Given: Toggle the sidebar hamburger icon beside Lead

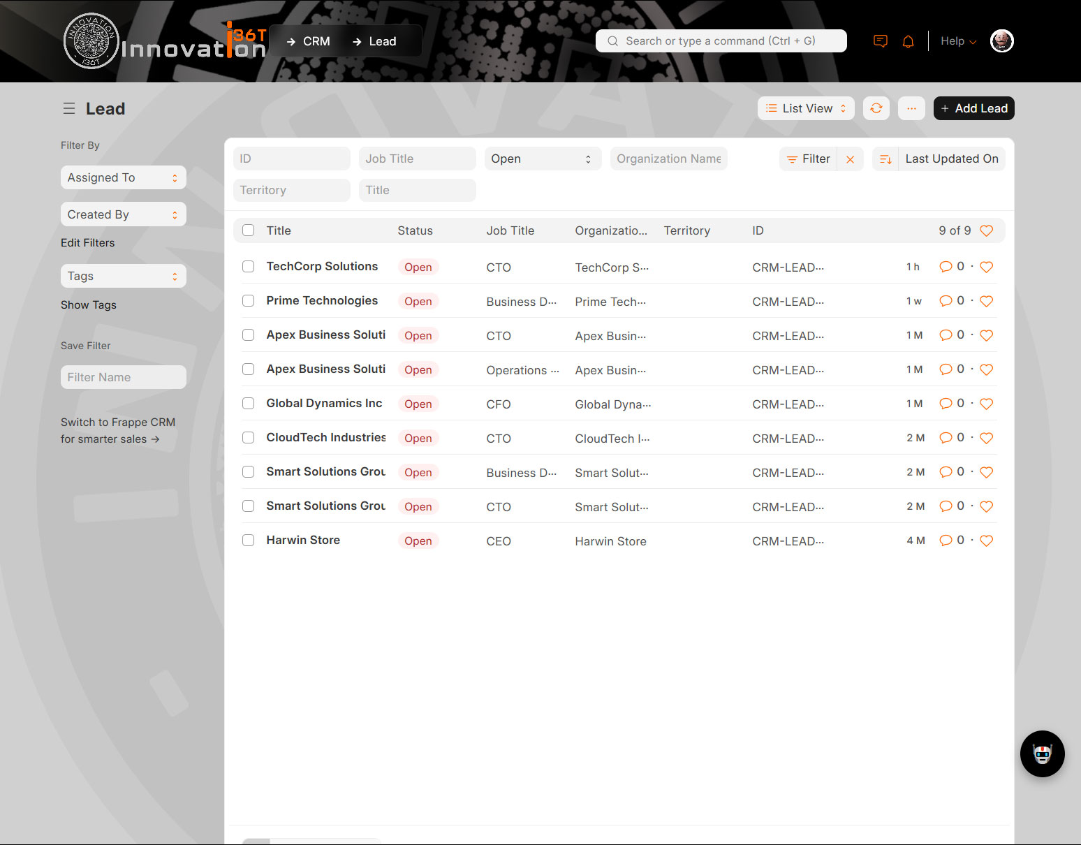Looking at the screenshot, I should [69, 109].
